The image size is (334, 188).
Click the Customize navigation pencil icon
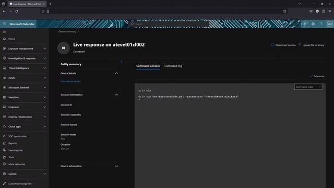pyautogui.click(x=4, y=183)
